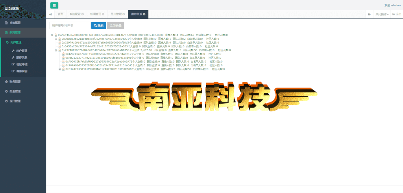Open the 欢迎 admin dropdown

coord(392,6)
